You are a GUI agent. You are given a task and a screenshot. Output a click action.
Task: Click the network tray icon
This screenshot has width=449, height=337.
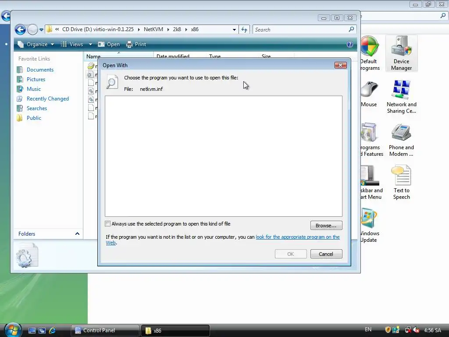408,330
